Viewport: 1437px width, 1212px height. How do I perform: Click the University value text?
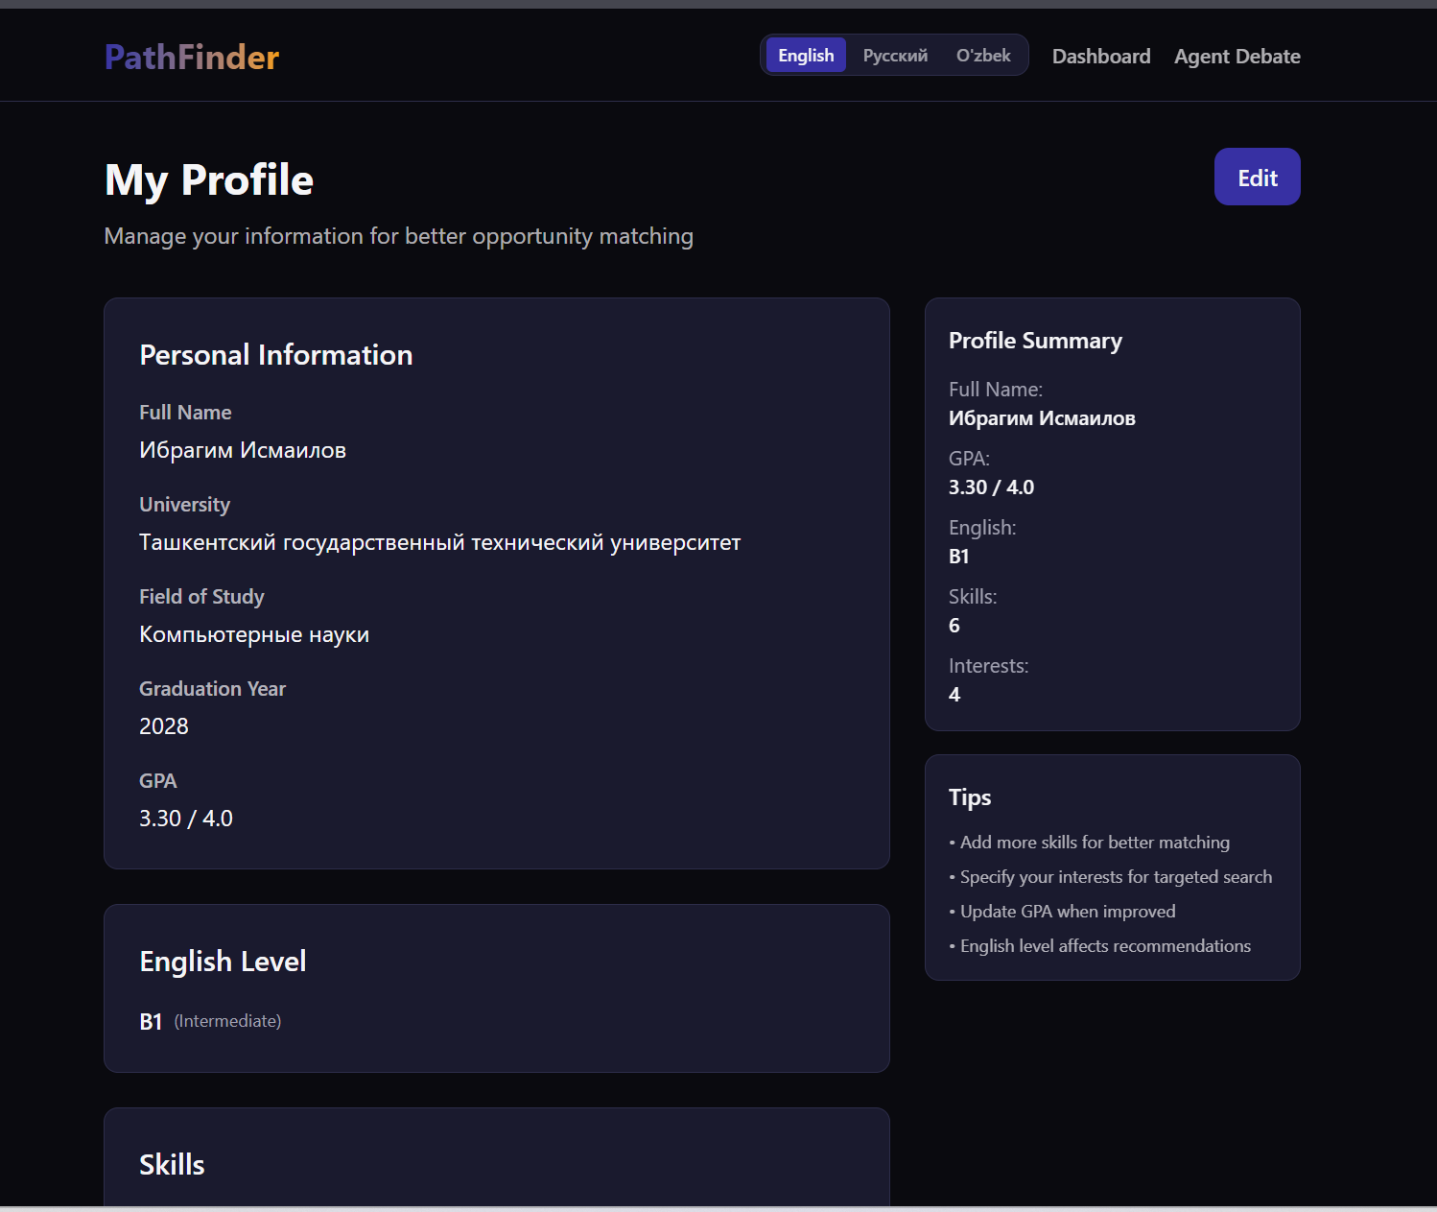pyautogui.click(x=440, y=542)
